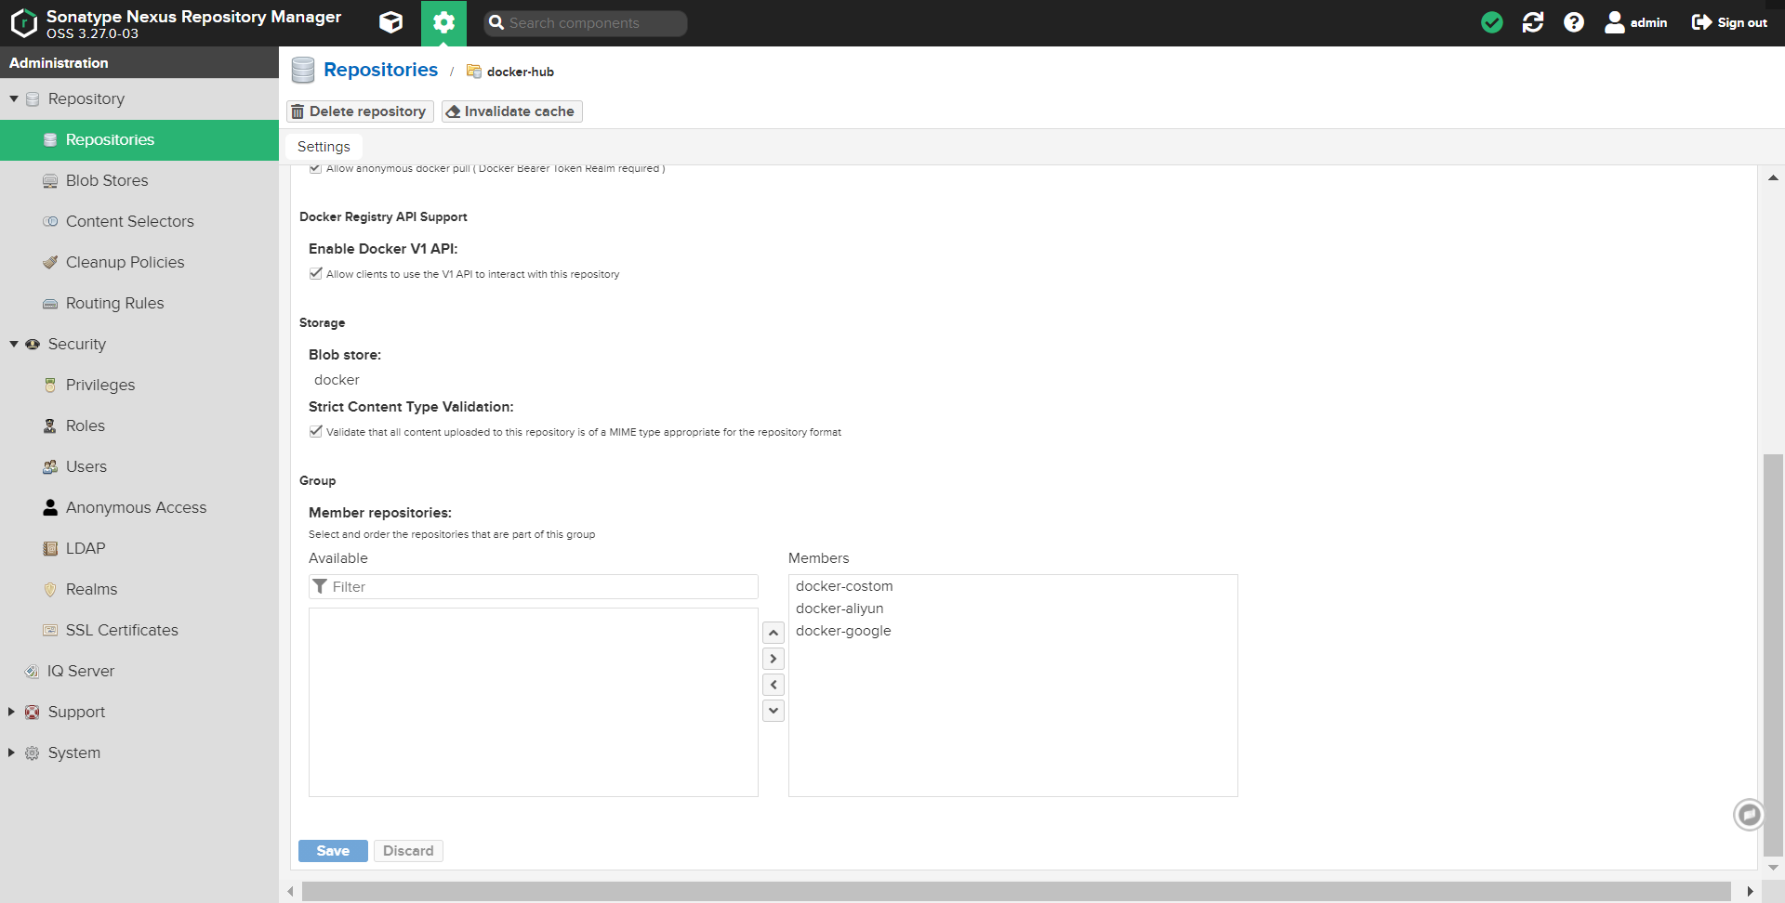
Task: Collapse the Repository section
Action: coord(14,98)
